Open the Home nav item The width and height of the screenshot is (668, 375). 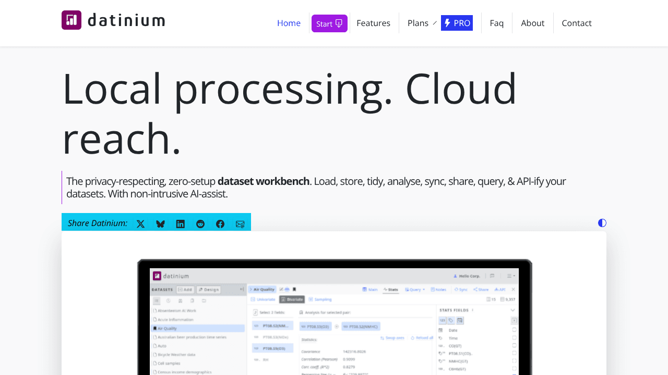tap(289, 23)
